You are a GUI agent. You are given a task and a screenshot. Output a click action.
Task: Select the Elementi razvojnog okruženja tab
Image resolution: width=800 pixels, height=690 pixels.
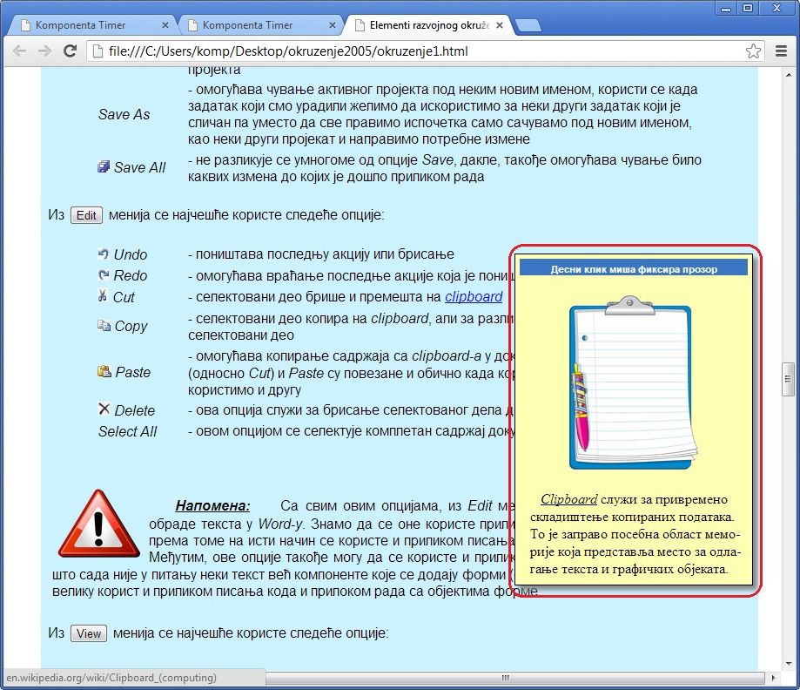point(429,25)
